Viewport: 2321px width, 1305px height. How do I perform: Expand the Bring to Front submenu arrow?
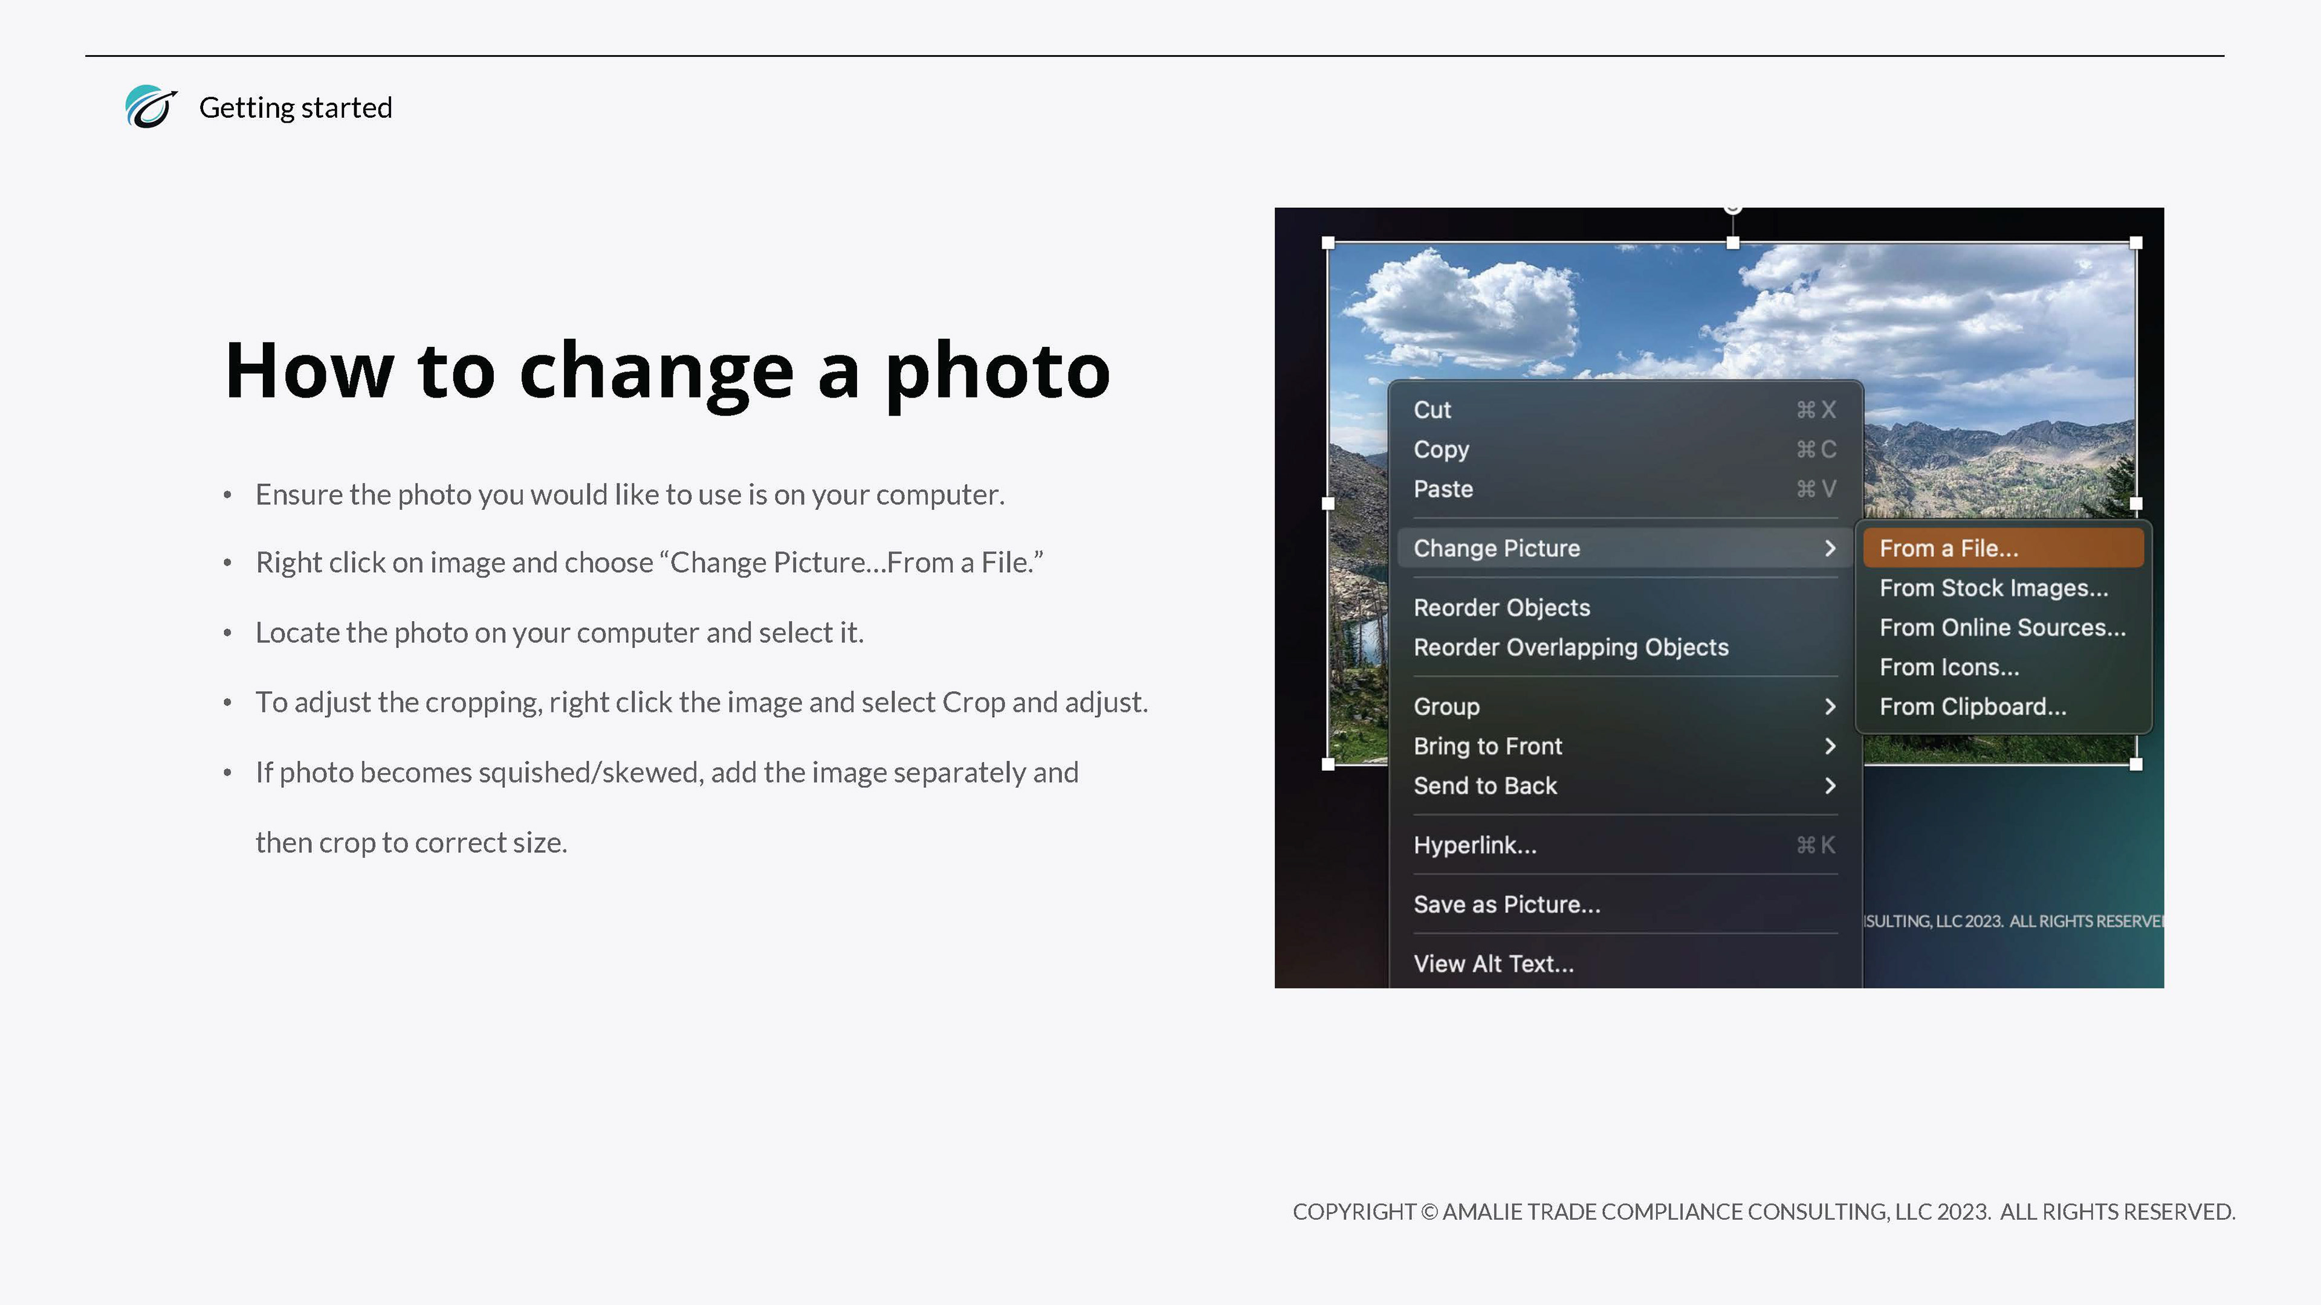coord(1829,747)
